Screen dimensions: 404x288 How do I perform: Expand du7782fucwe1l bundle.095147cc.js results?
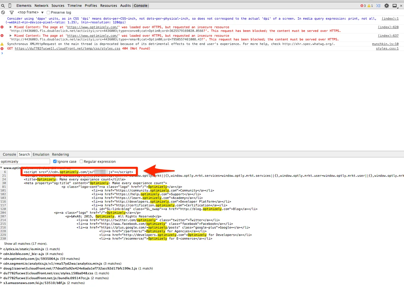(x=1, y=278)
